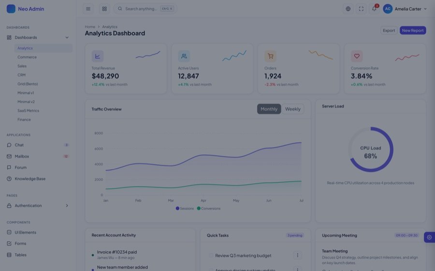The width and height of the screenshot is (435, 271).
Task: Collapse the Dashboards sidebar group
Action: click(x=38, y=38)
